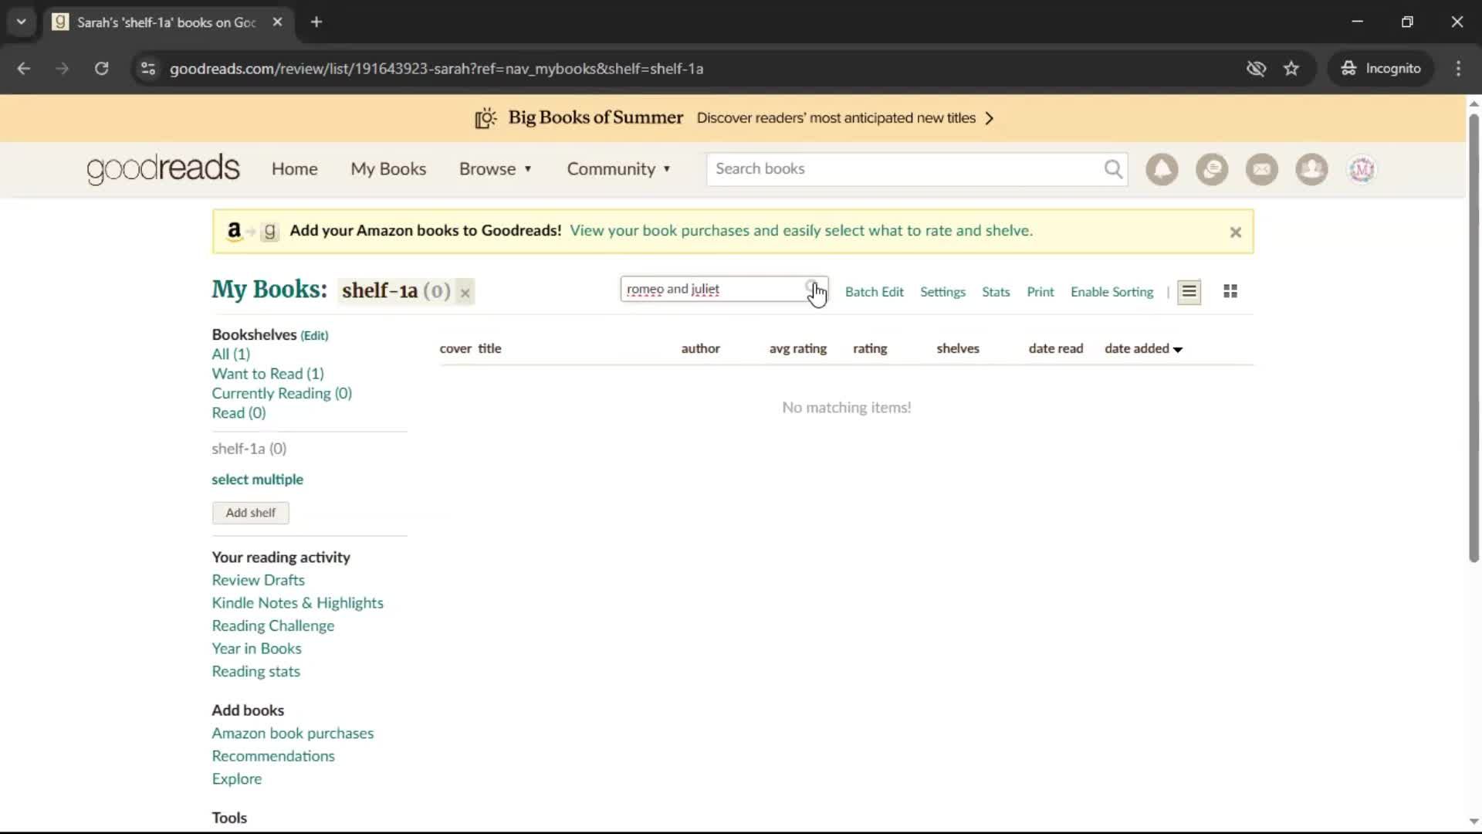Screen dimensions: 1482x834
Task: Click the third-party cookies blocked eye icon
Action: (1256, 69)
